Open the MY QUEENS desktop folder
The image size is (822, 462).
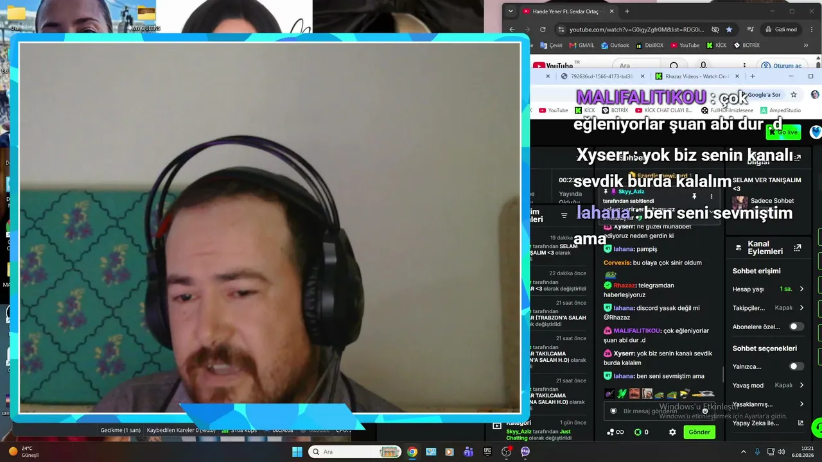[146, 17]
